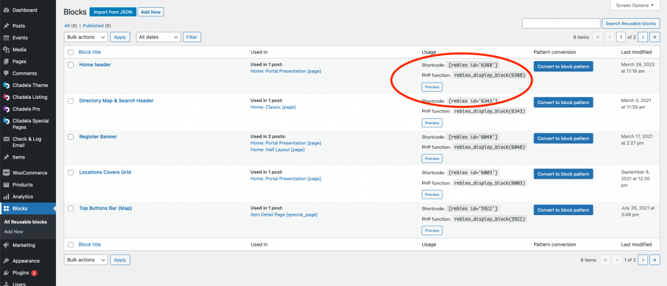Click Search Reusable blocks button
Image resolution: width=667 pixels, height=286 pixels.
(x=631, y=24)
